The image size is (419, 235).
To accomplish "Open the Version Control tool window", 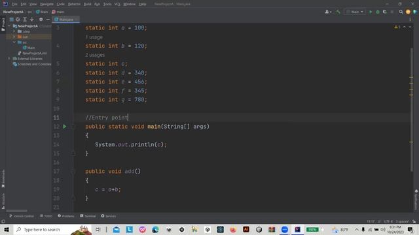I will pyautogui.click(x=22, y=216).
